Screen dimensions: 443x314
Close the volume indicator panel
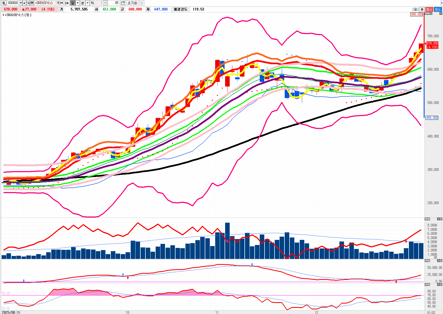click(x=440, y=219)
